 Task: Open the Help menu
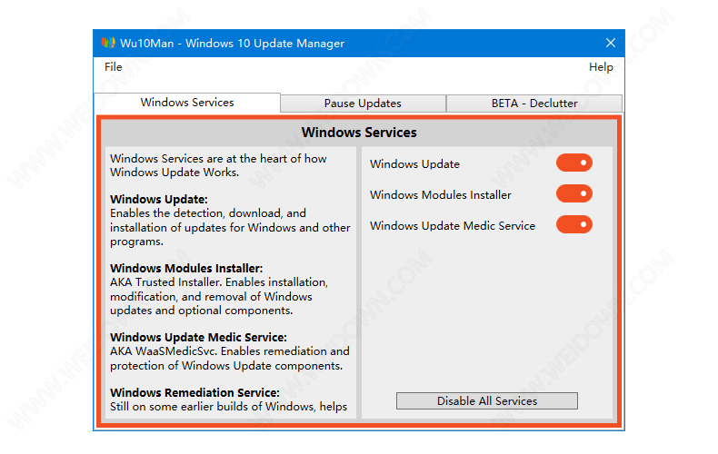click(x=601, y=67)
